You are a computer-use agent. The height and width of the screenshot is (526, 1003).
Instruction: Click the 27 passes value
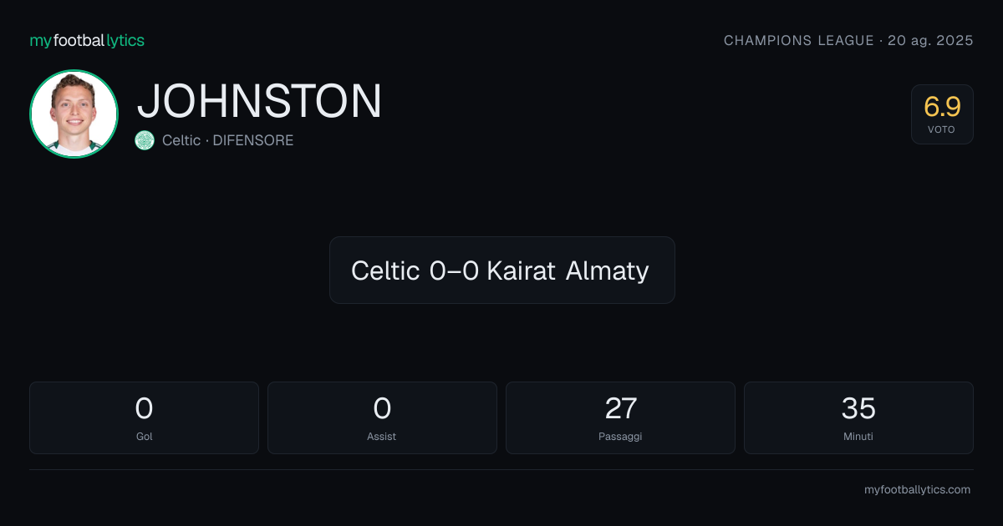point(620,408)
